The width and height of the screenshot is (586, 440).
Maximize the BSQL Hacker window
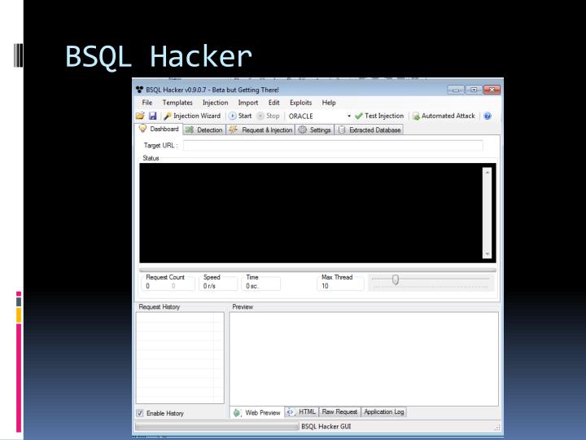coord(474,90)
